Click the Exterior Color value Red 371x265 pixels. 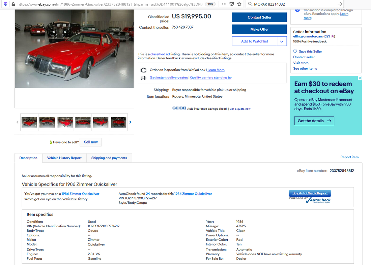click(x=239, y=239)
